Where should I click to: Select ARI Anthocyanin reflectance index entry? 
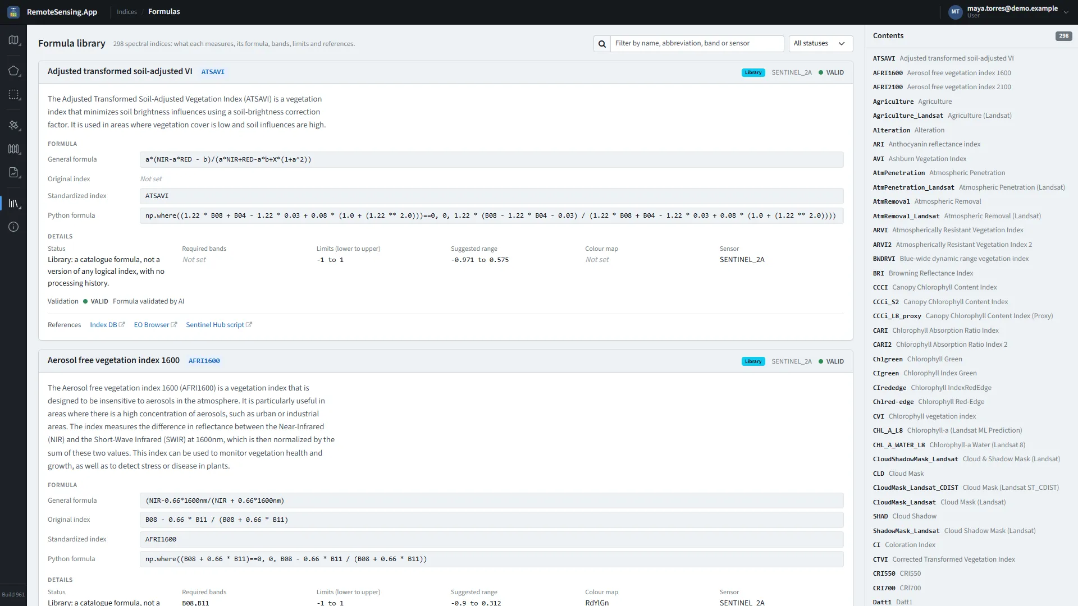click(x=926, y=144)
